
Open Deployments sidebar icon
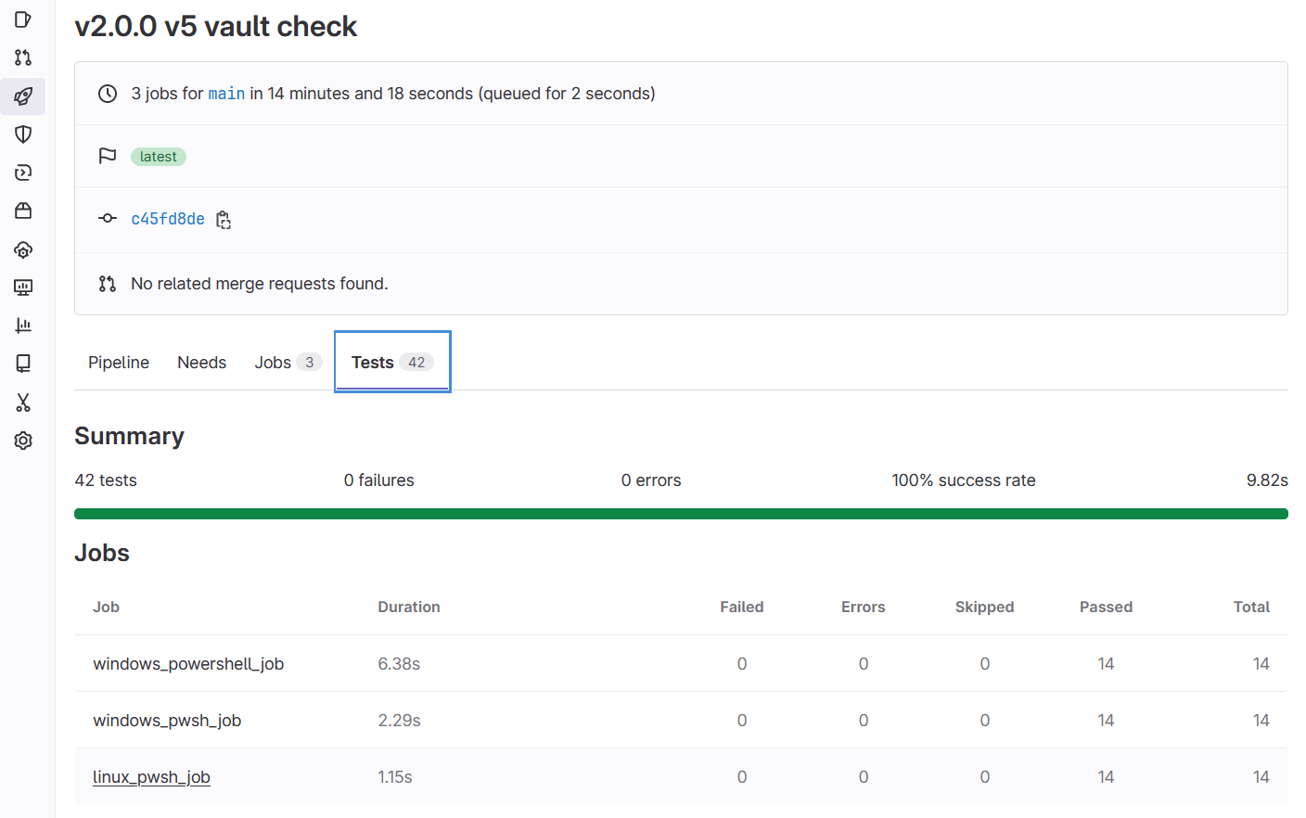23,173
